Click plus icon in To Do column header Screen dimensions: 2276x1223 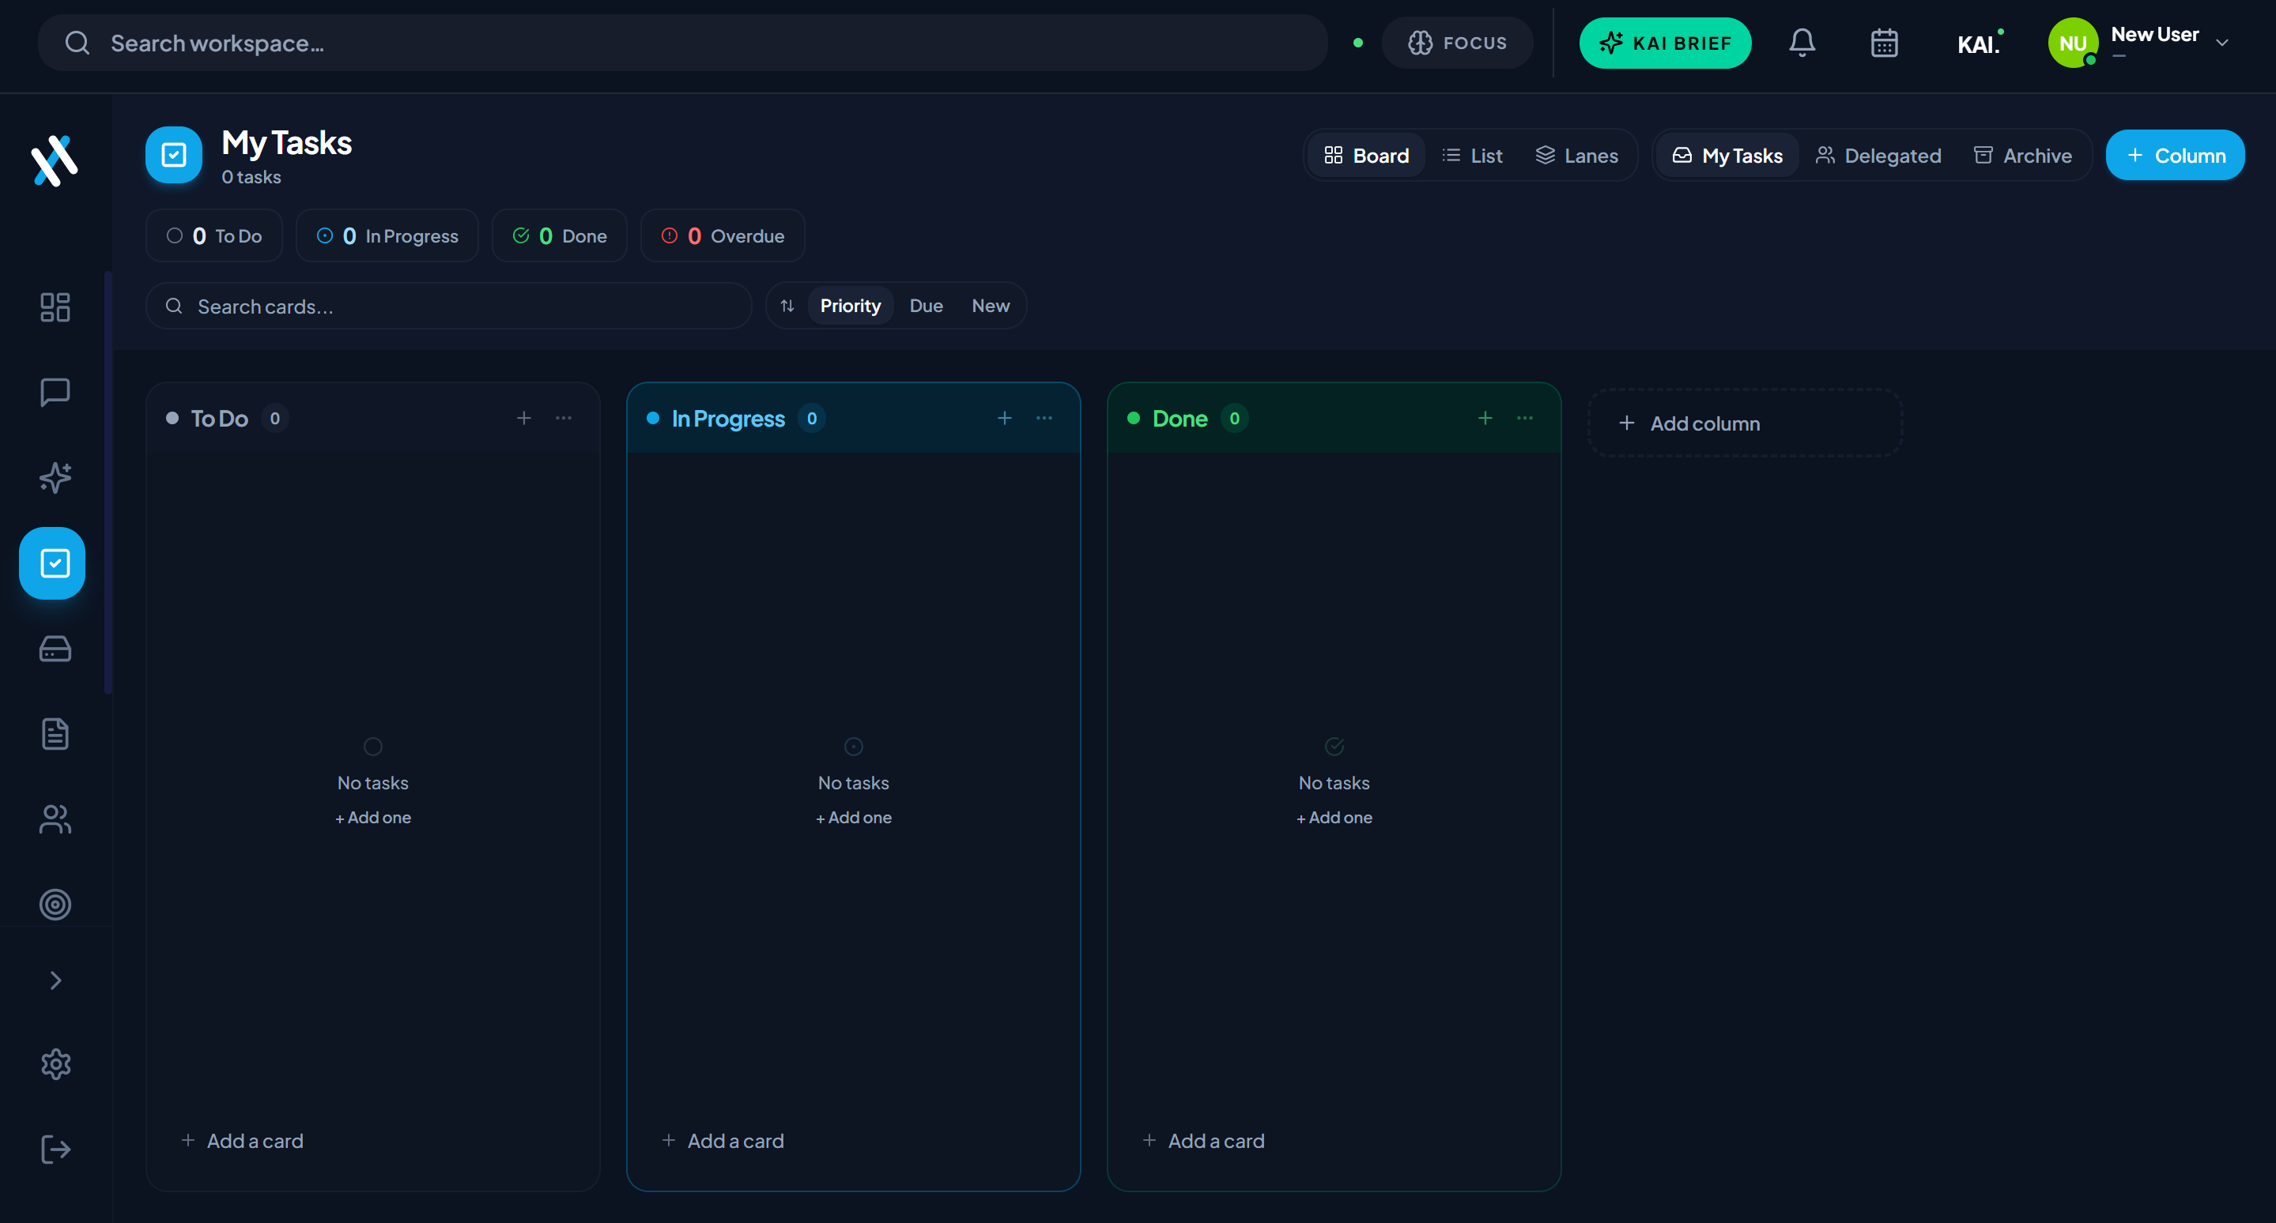click(x=524, y=418)
